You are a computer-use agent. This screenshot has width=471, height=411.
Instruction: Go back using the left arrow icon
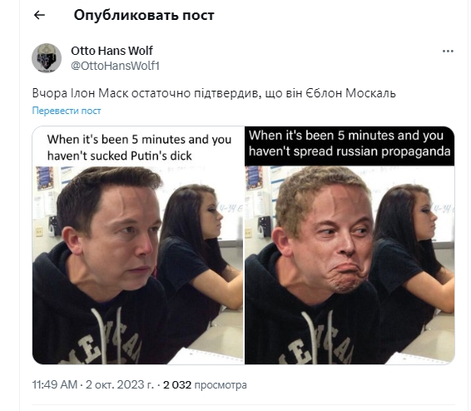39,15
